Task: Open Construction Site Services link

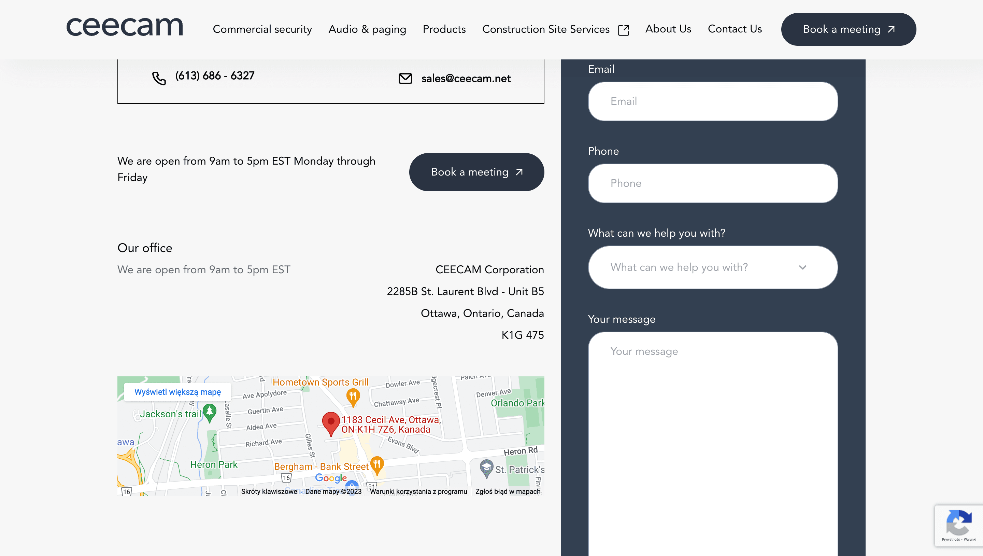Action: [x=546, y=29]
